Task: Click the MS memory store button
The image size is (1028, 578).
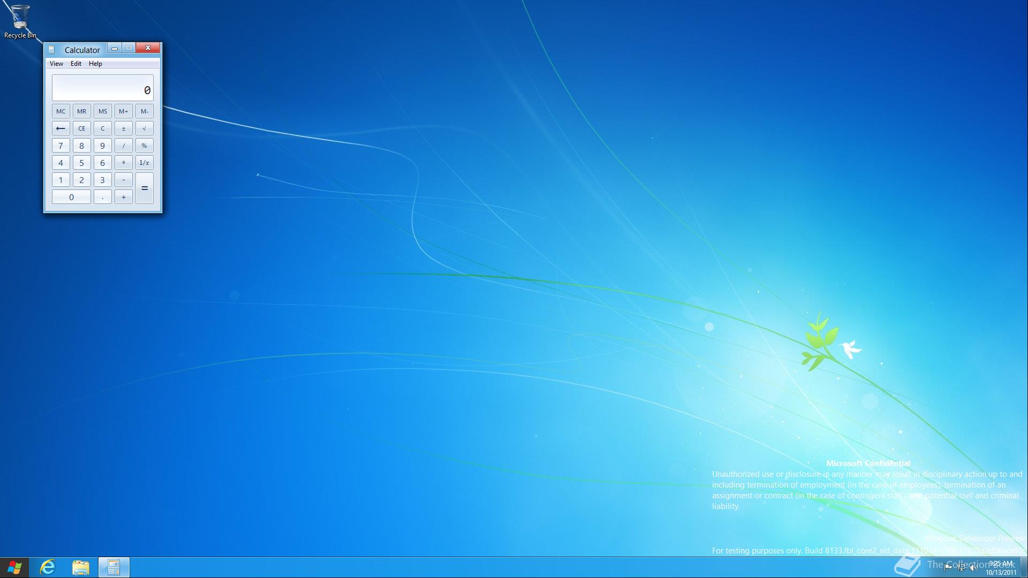Action: tap(103, 111)
